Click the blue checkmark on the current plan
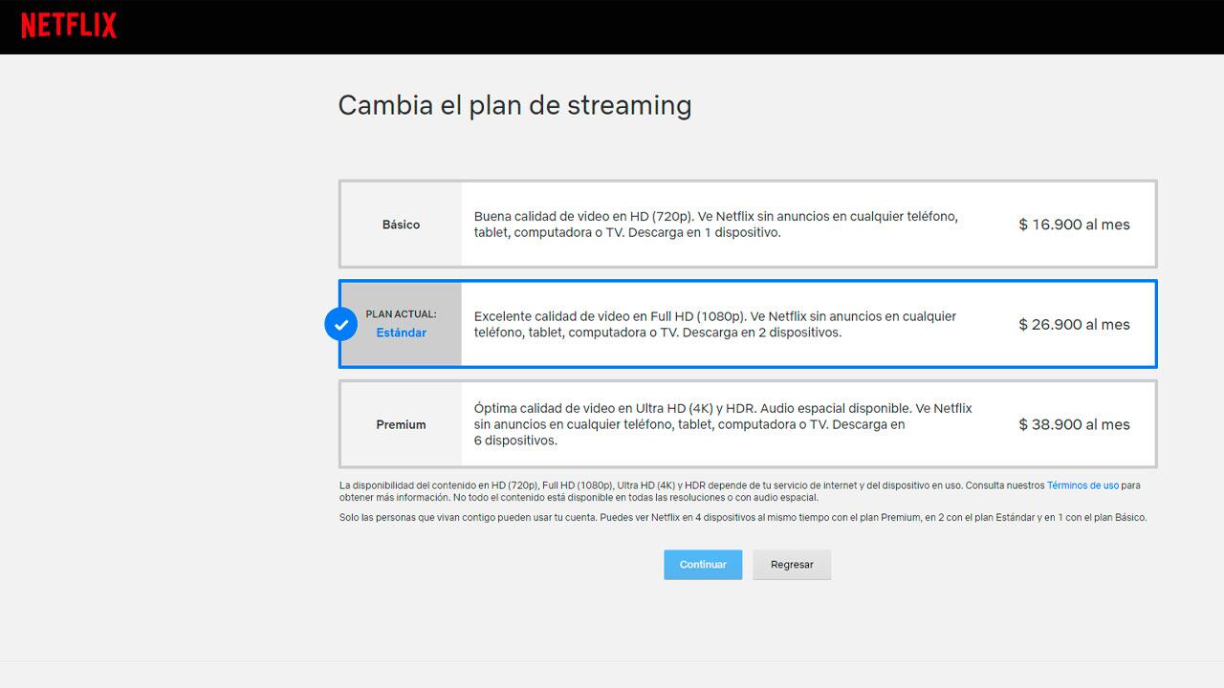 (x=341, y=324)
